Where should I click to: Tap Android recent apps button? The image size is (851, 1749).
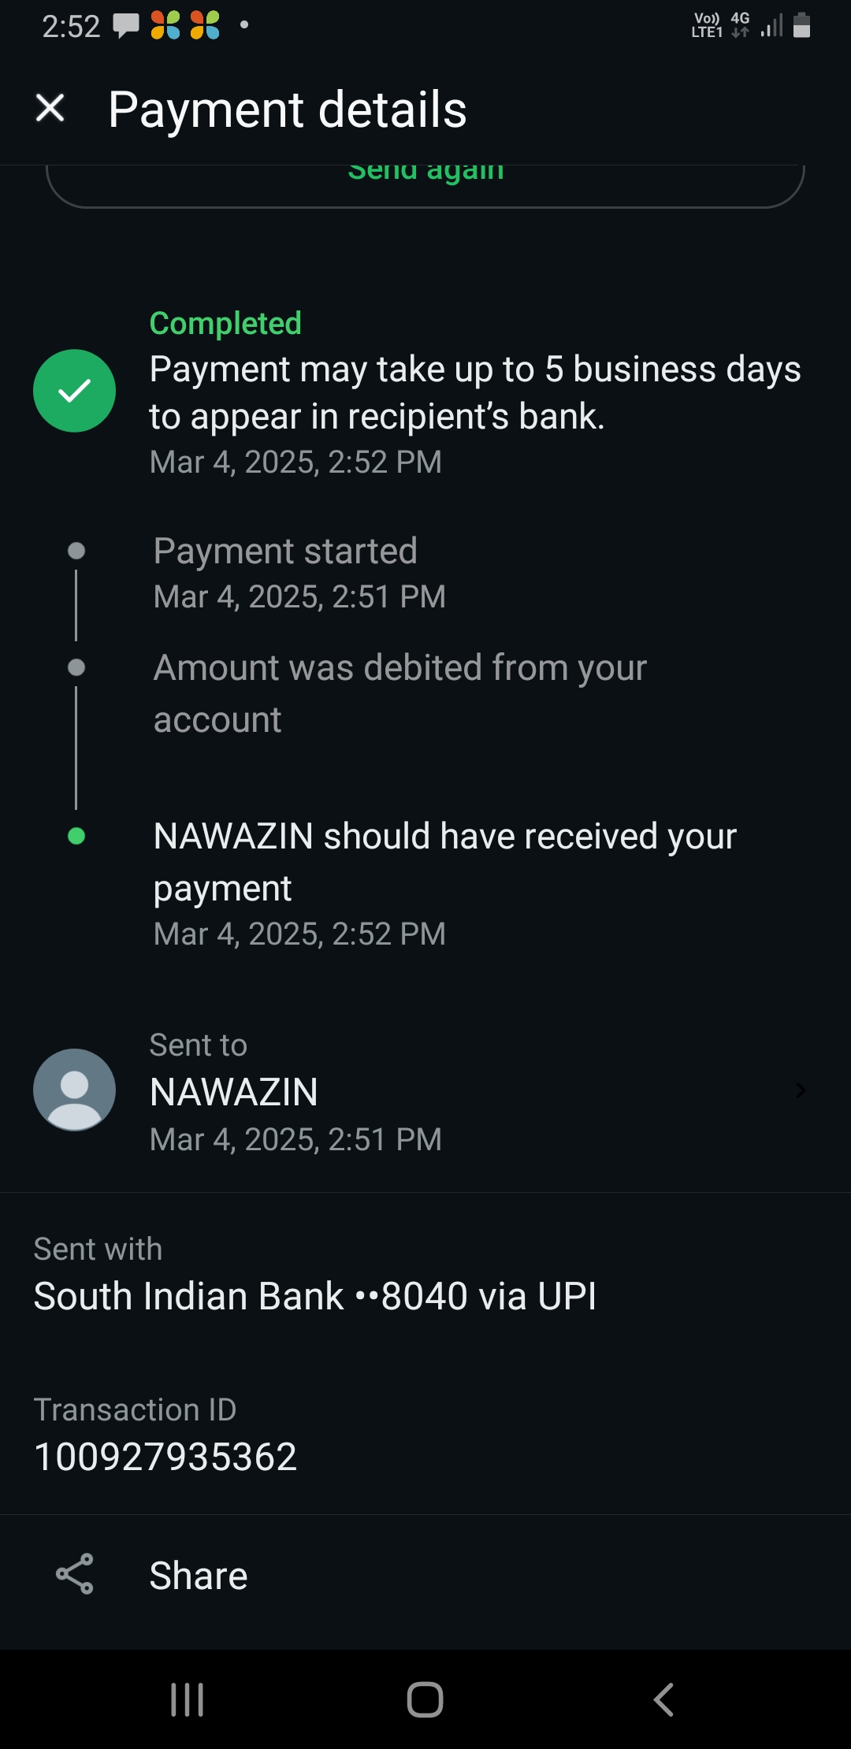(x=188, y=1699)
